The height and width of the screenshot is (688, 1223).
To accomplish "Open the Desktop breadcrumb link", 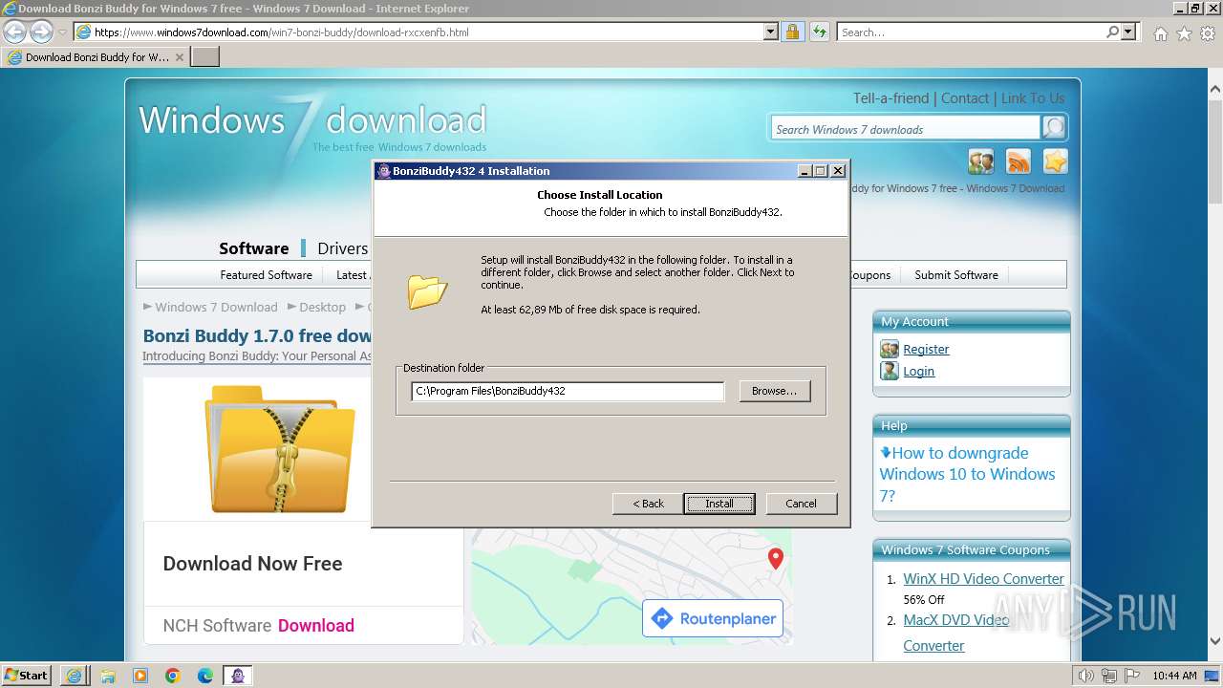I will click(322, 307).
